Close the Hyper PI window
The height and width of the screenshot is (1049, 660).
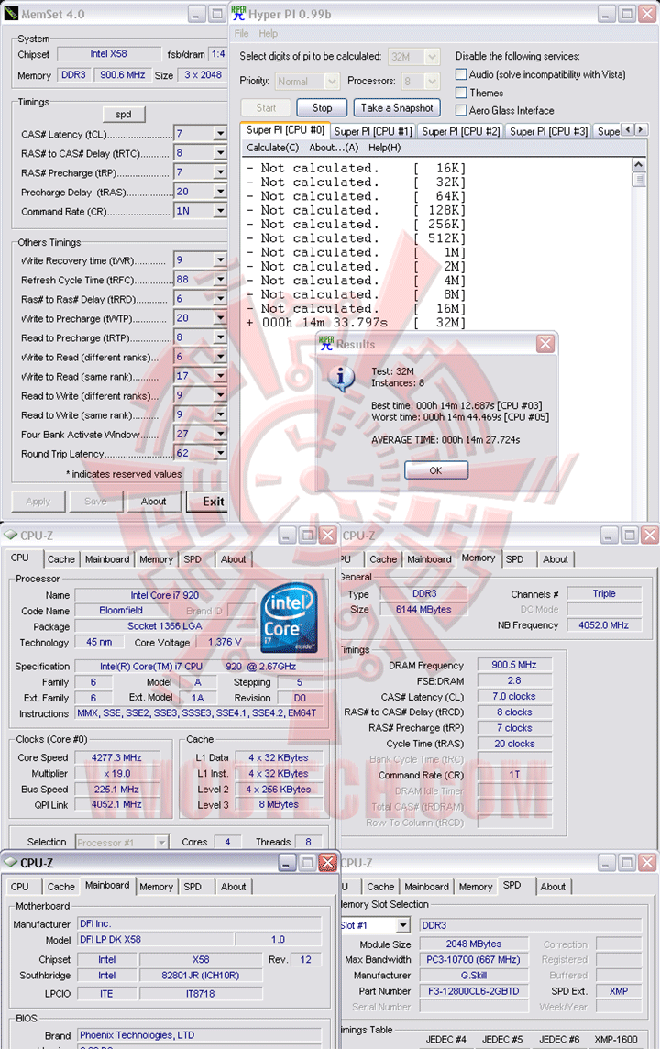click(646, 14)
